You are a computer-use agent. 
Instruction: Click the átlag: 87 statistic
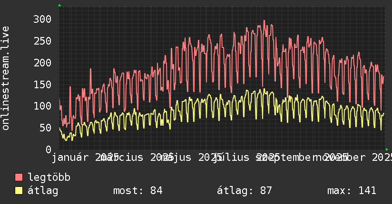pos(244,191)
